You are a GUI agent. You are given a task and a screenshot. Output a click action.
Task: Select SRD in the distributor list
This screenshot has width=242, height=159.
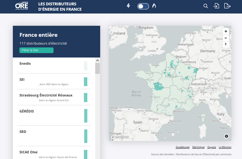click(54, 136)
